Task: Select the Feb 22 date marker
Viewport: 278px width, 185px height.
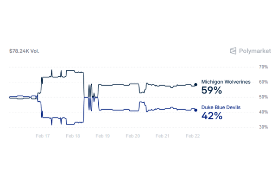Action: tap(192, 136)
